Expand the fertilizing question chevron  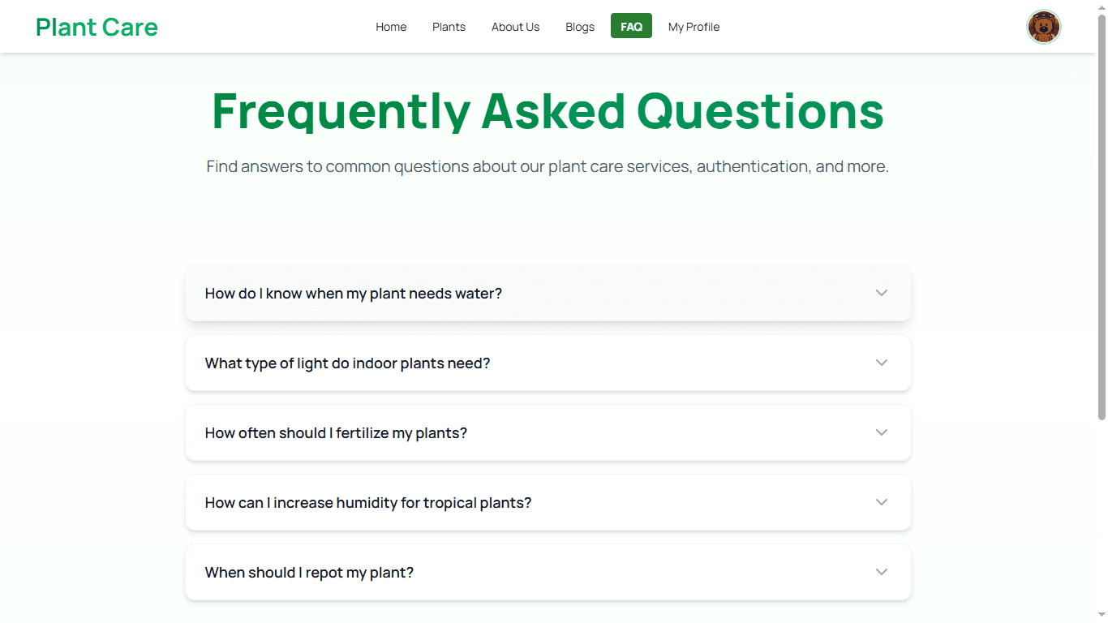point(882,432)
